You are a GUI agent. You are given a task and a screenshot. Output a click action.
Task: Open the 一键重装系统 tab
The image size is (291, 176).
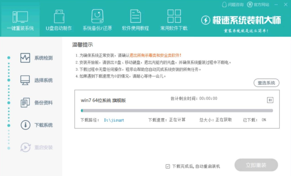point(20,20)
